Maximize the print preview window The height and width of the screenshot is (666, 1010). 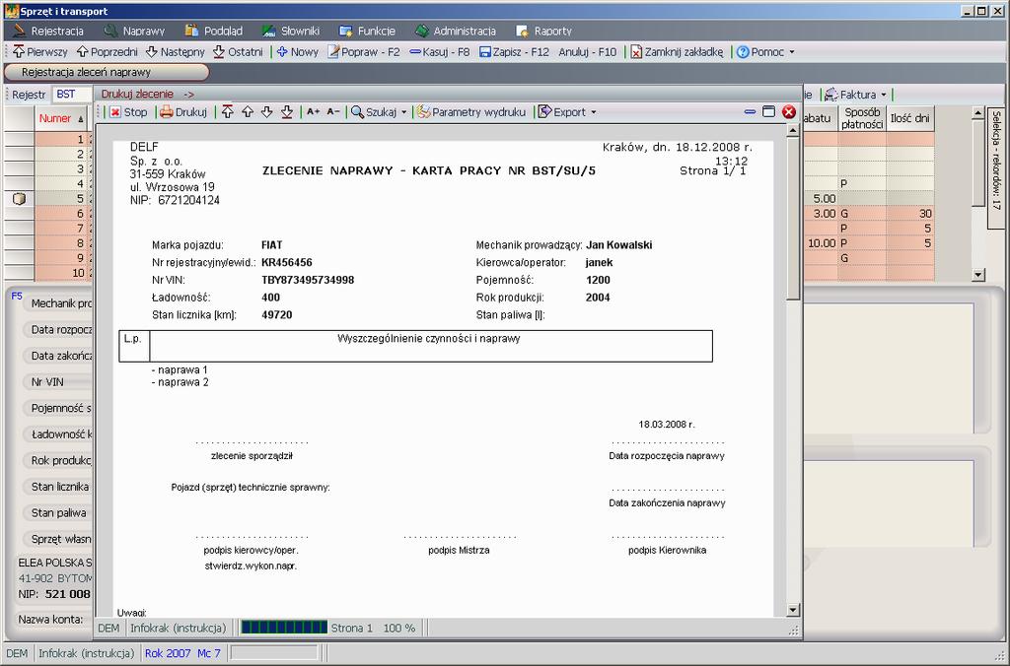tap(768, 112)
